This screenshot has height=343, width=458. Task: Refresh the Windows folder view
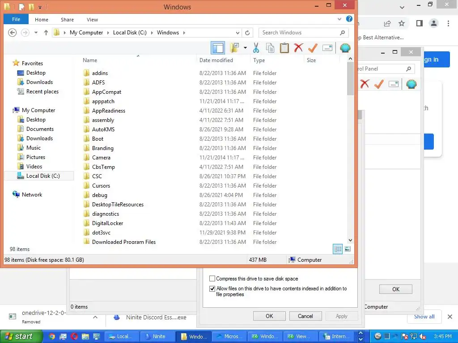pyautogui.click(x=247, y=33)
